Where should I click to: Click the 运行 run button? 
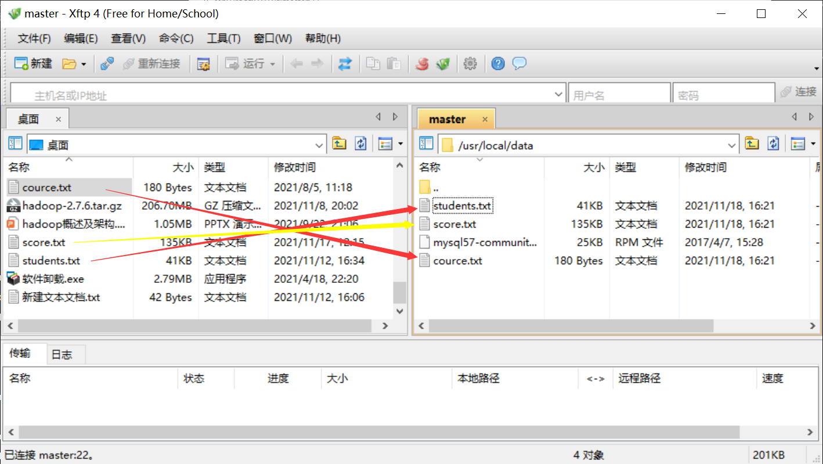click(x=245, y=64)
